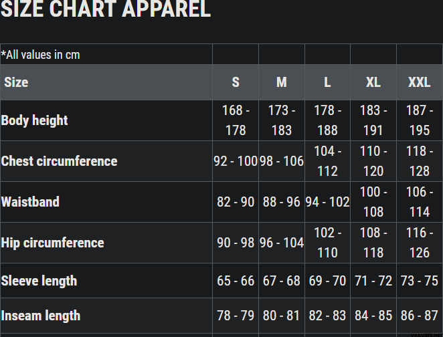Click the 92 - 100 chest value
443x337 pixels.
[x=236, y=161]
